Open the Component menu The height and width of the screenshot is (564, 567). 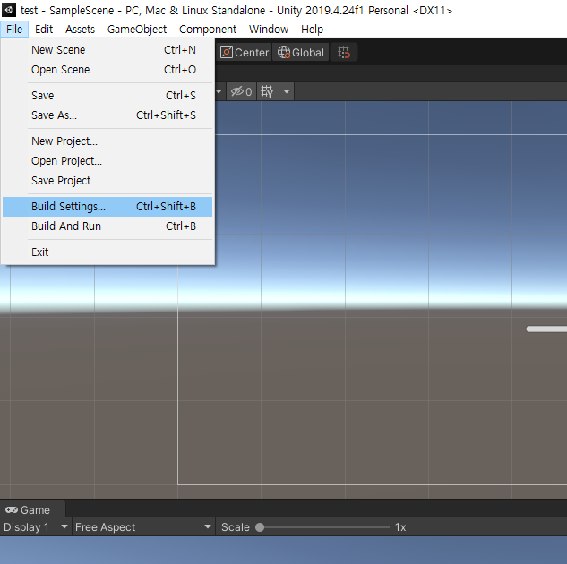[x=208, y=30]
